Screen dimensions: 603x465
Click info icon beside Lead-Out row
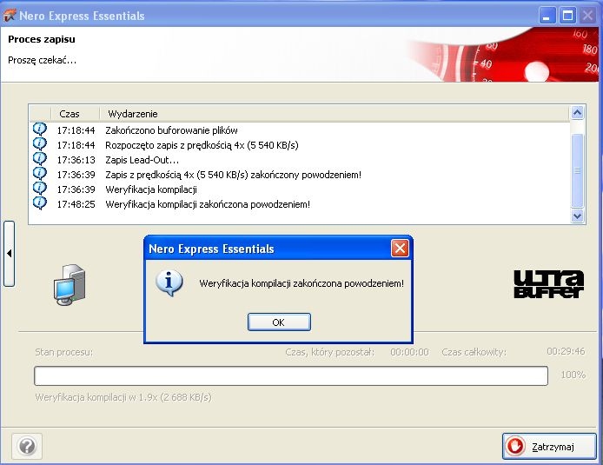pyautogui.click(x=40, y=158)
